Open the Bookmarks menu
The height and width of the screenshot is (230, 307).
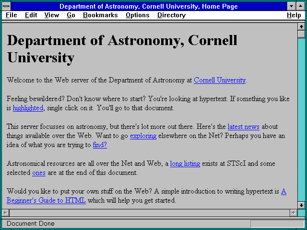(x=100, y=15)
